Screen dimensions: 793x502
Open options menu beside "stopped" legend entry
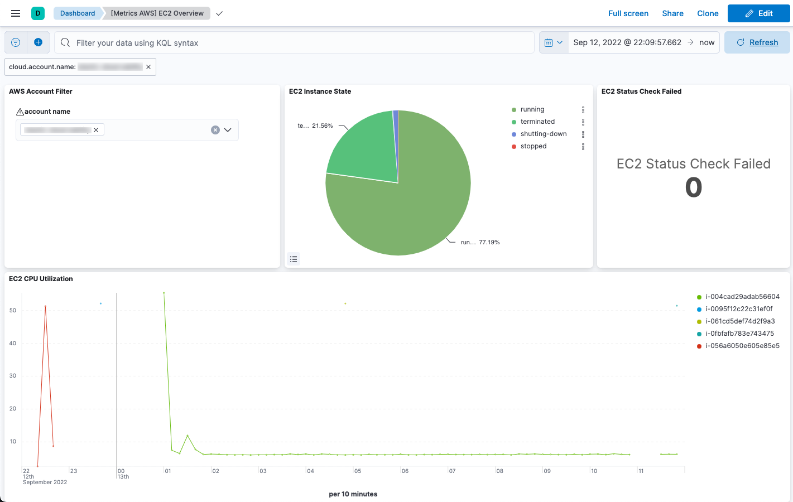[x=583, y=146]
